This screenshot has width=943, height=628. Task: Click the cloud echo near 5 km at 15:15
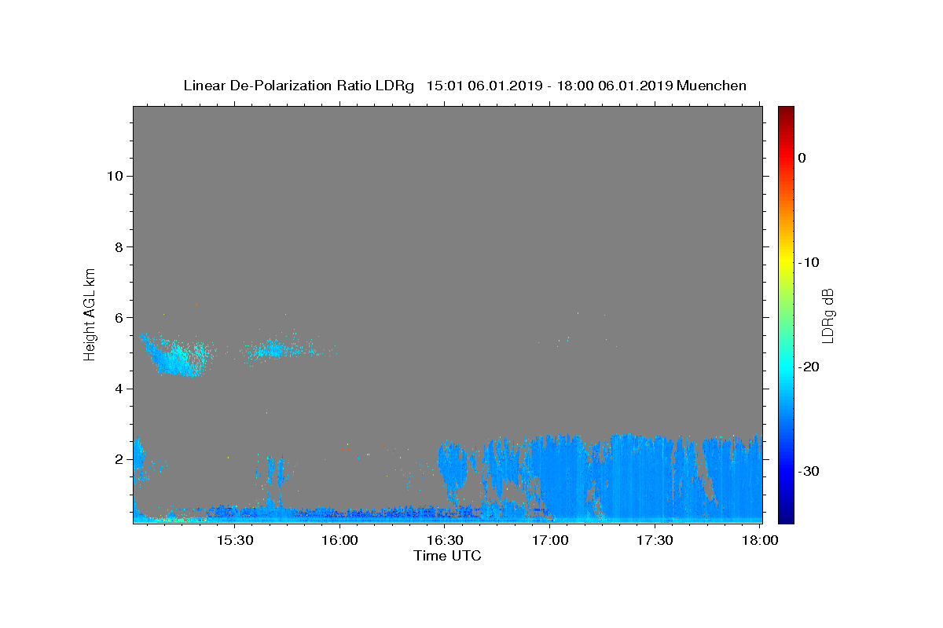click(x=177, y=355)
